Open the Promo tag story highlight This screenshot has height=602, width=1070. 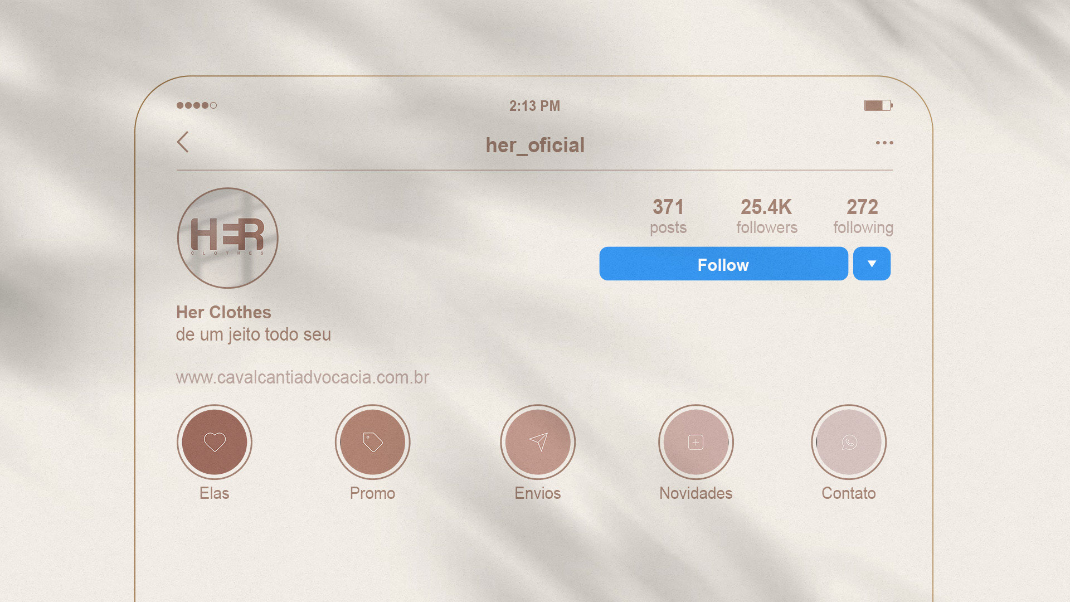coord(372,442)
